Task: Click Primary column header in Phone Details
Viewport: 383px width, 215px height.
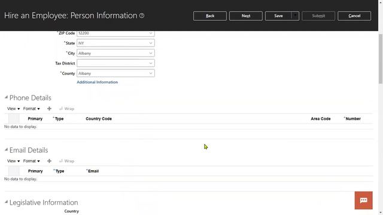Action: 35,119
